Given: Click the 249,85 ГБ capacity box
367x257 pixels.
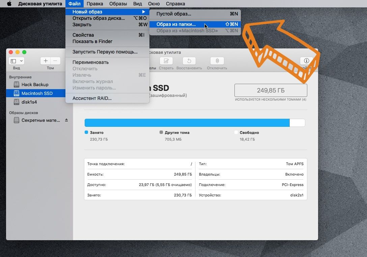Looking at the screenshot, I should (271, 90).
